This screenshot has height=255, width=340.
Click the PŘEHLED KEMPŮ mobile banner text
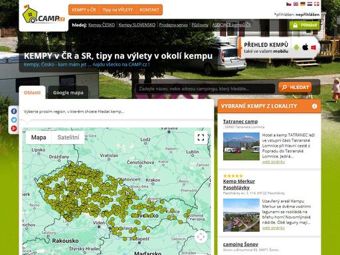pos(266,48)
